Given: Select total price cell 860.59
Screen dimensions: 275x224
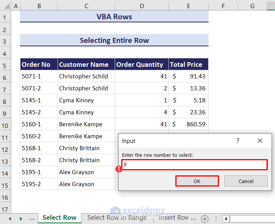Looking at the screenshot, I should pyautogui.click(x=188, y=124).
